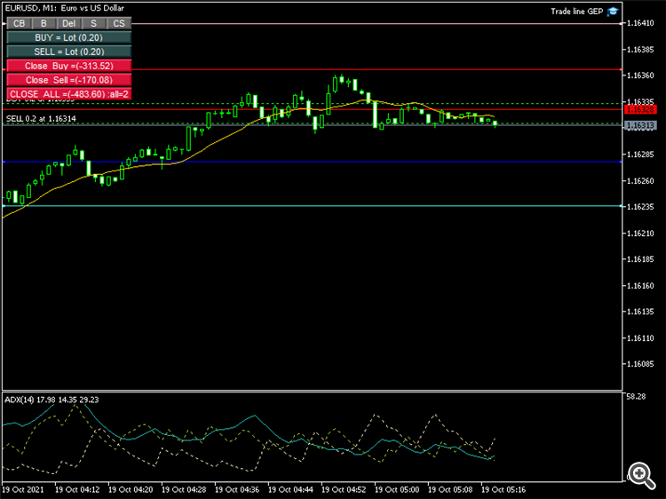The height and width of the screenshot is (499, 666).
Task: Click the Del button
Action: point(68,23)
